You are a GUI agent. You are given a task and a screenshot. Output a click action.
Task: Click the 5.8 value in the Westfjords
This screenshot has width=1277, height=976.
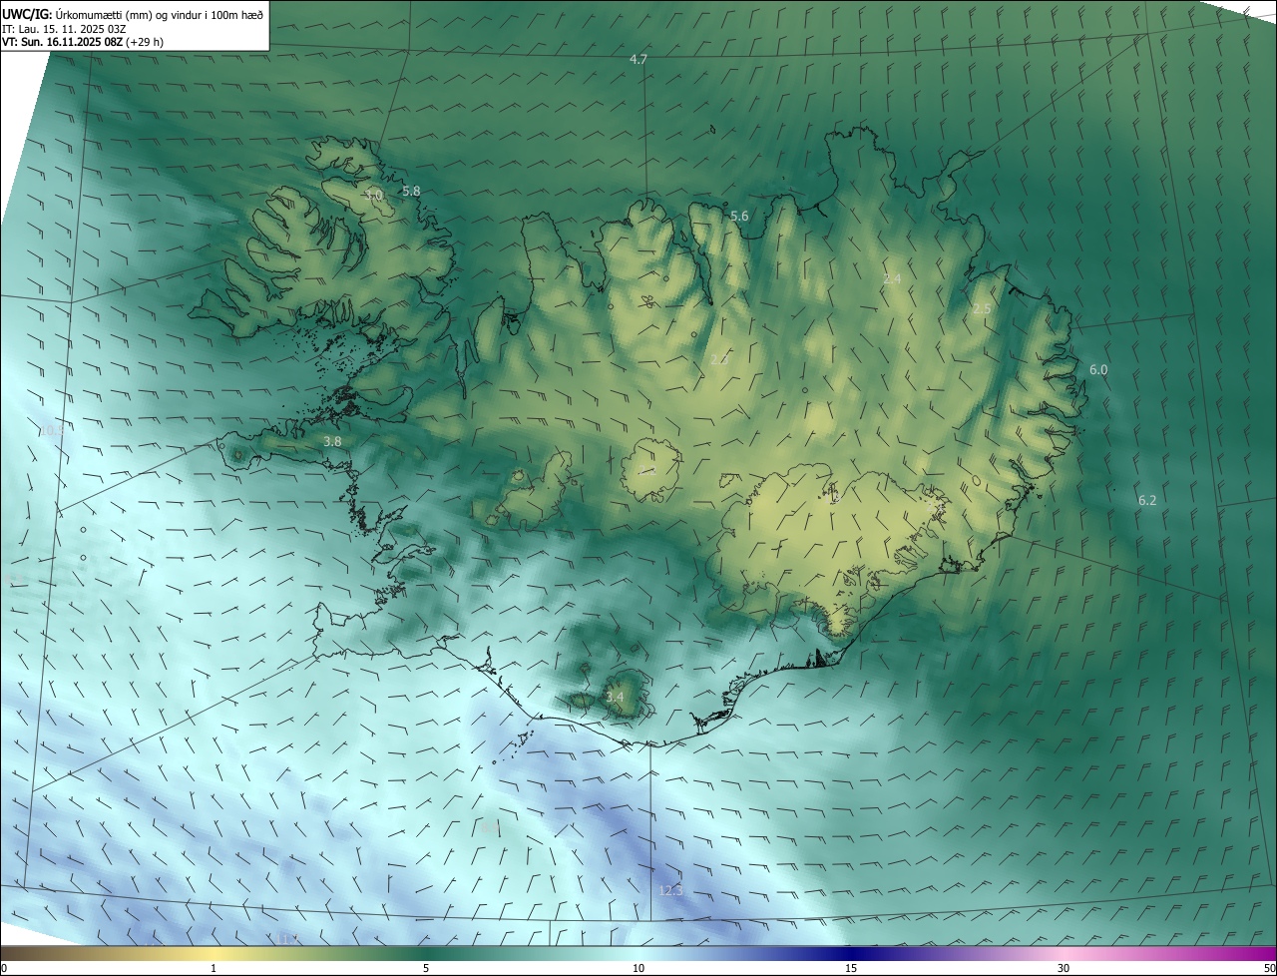(411, 191)
